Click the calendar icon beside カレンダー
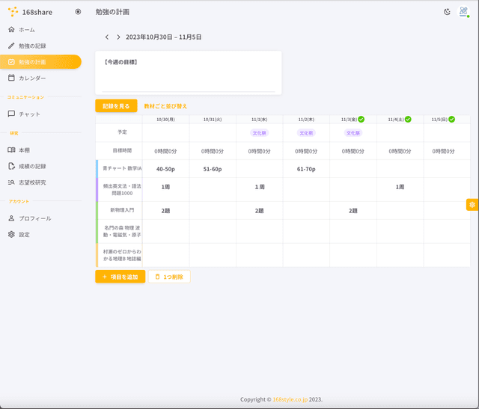The image size is (479, 409). pyautogui.click(x=11, y=78)
